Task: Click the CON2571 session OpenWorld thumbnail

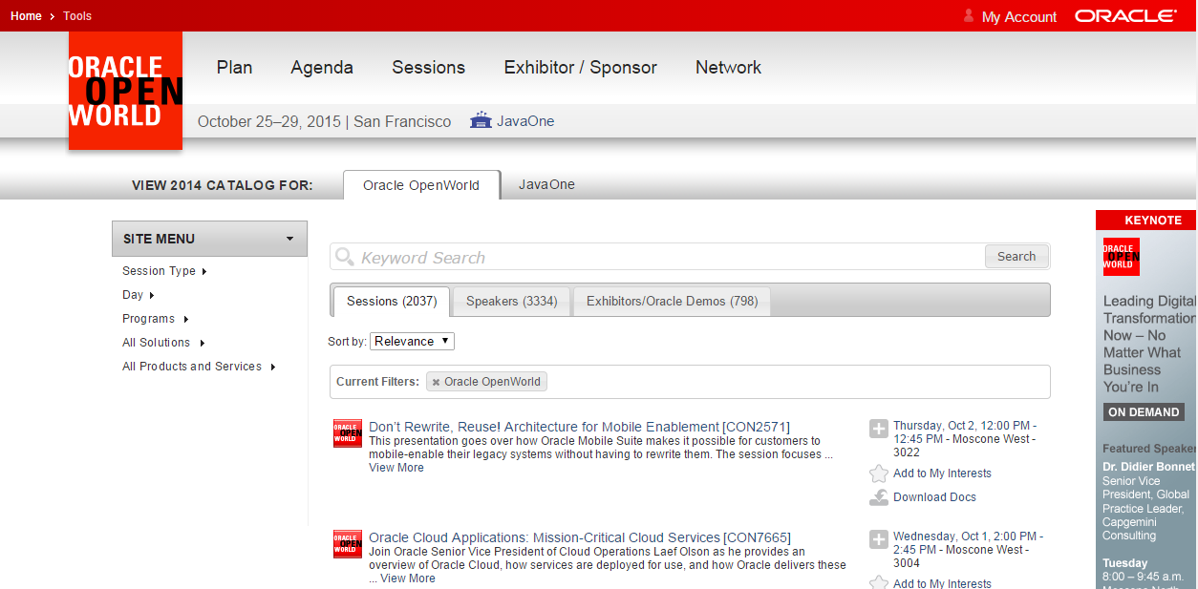Action: [x=347, y=433]
